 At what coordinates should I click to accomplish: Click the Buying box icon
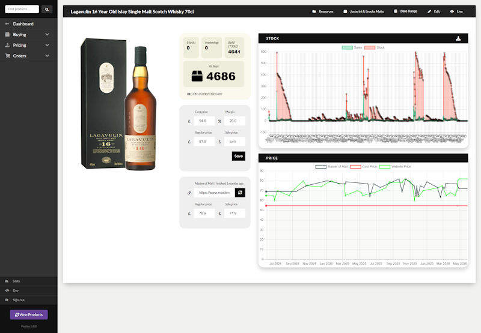pos(7,35)
